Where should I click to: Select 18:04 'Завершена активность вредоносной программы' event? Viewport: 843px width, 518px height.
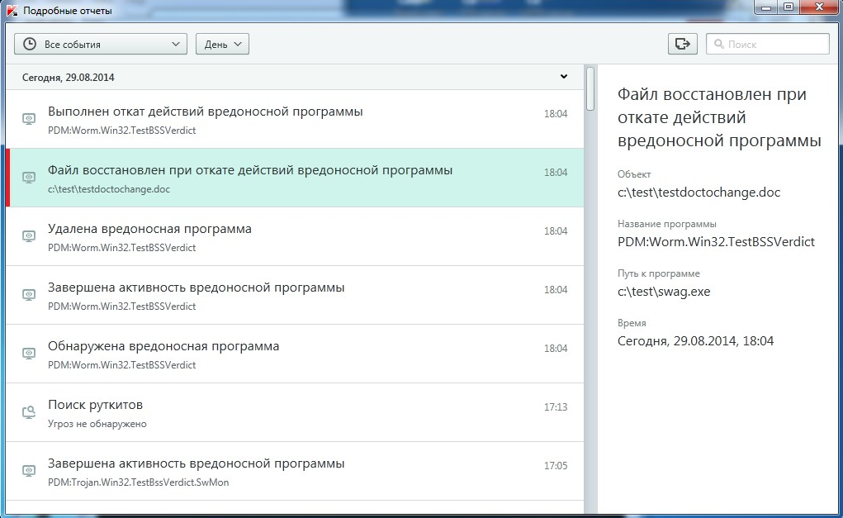[295, 295]
